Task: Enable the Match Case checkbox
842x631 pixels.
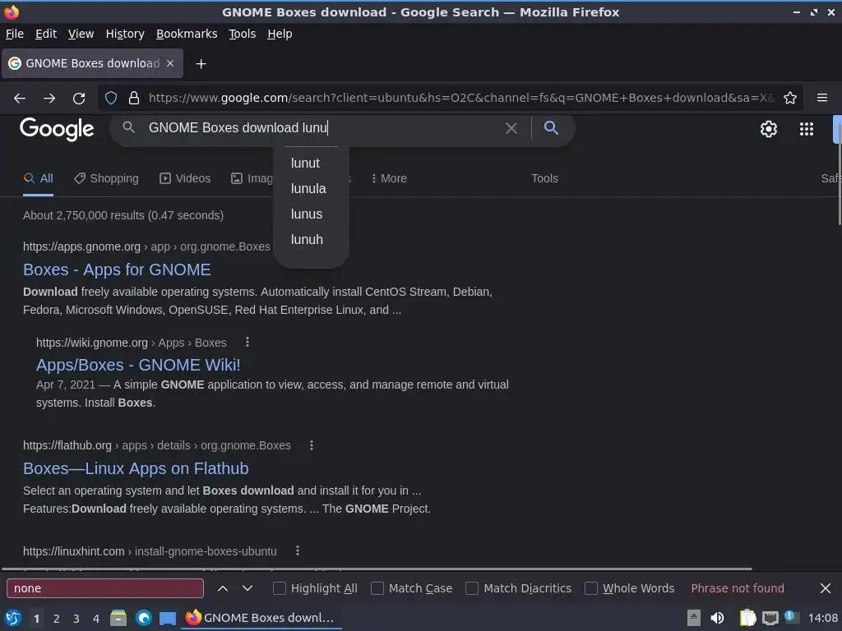Action: [377, 588]
